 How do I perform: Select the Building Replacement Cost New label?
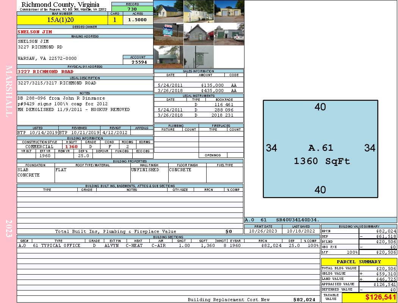tap(229, 300)
